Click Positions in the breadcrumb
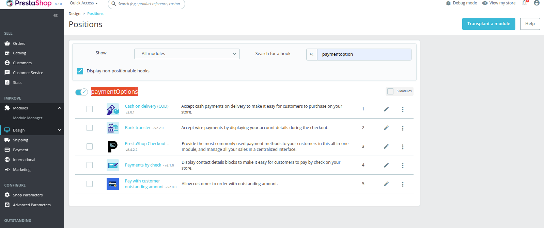544x228 pixels. [x=95, y=14]
